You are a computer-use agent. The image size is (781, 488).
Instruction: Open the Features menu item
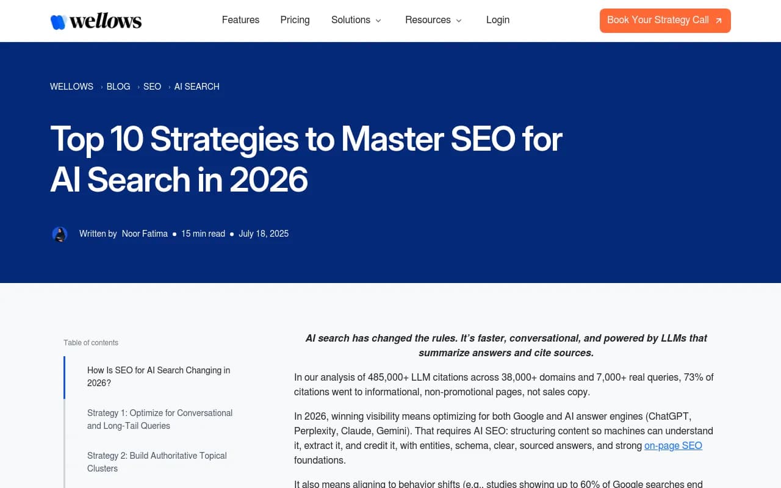[240, 20]
